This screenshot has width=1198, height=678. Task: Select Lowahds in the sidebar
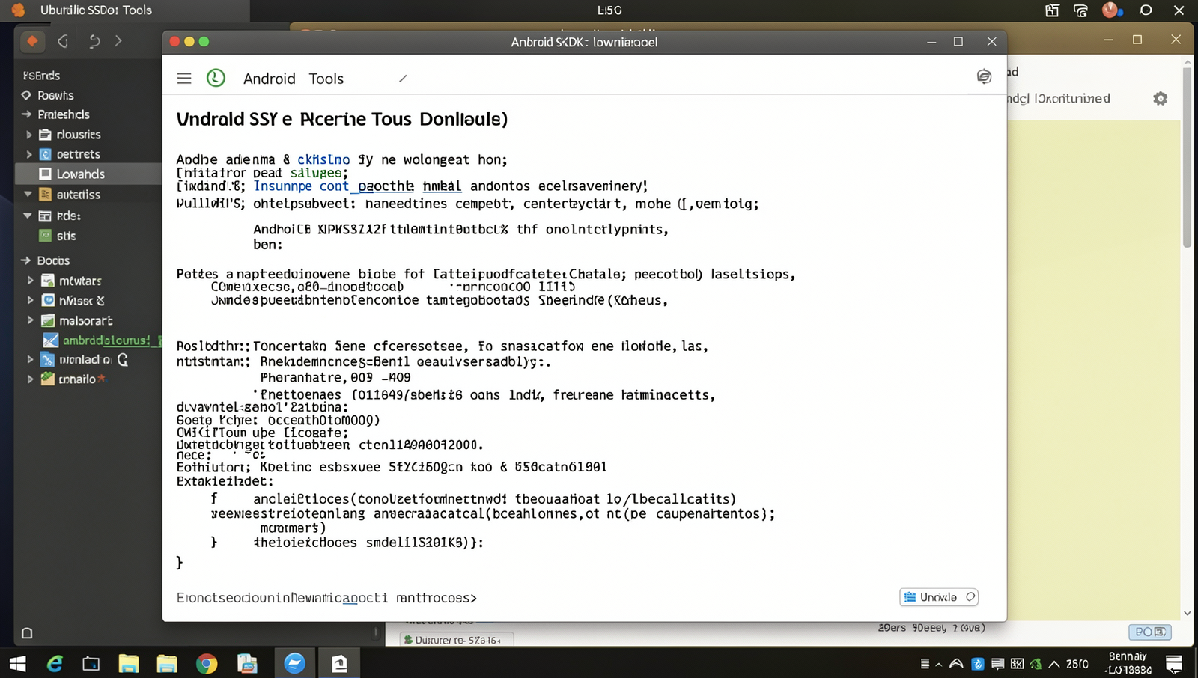tap(88, 174)
